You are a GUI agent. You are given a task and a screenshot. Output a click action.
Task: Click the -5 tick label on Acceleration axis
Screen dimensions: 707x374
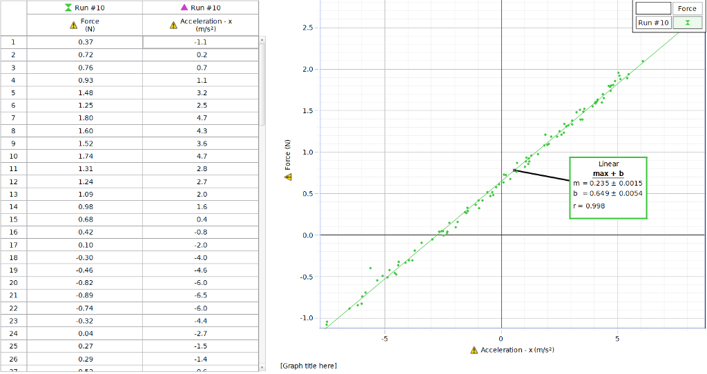click(384, 339)
